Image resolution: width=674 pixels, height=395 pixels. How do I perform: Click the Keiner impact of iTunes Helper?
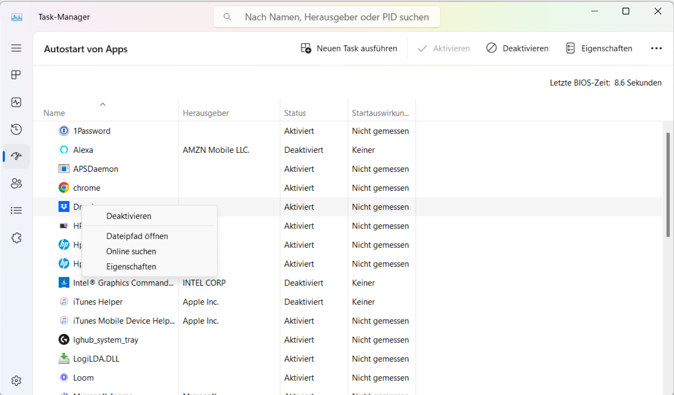click(x=363, y=302)
